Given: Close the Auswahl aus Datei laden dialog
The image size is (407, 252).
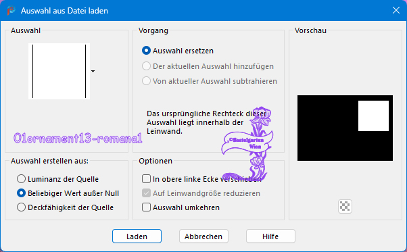Looking at the screenshot, I should click(396, 10).
